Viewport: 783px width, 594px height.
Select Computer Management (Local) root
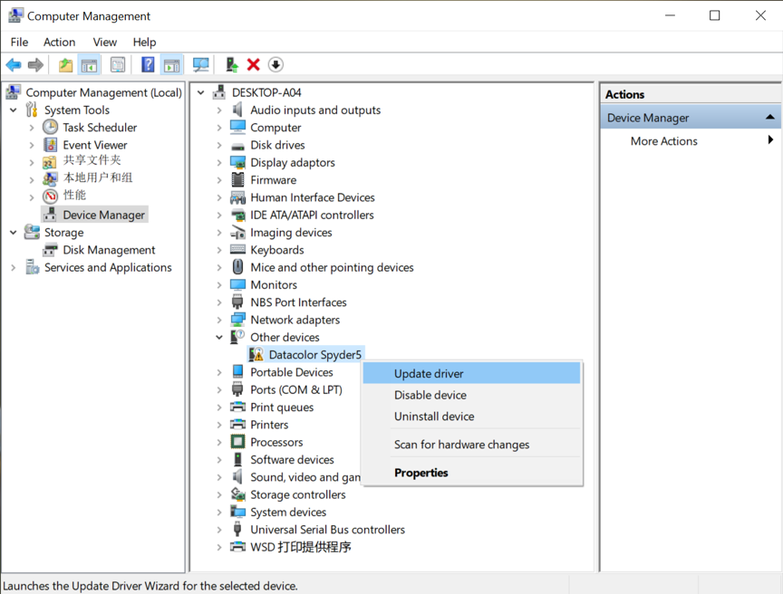pos(103,92)
